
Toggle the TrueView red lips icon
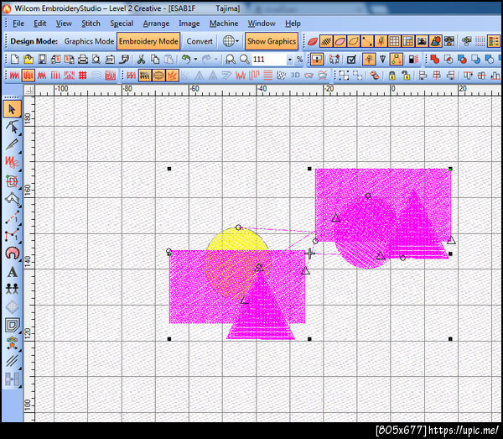[x=312, y=41]
